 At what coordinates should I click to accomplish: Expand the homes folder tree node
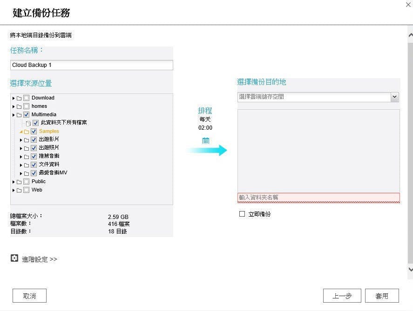click(14, 107)
